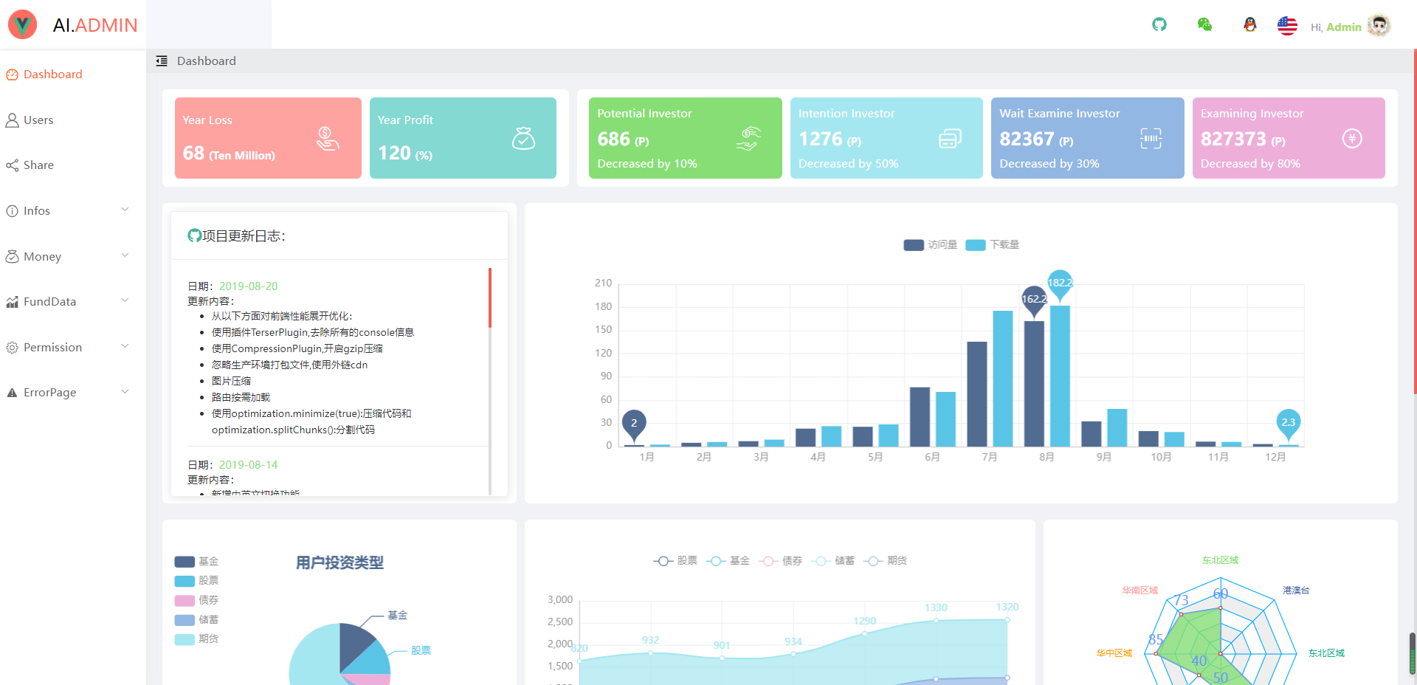This screenshot has height=685, width=1417.
Task: Open FundData menu in sidebar
Action: click(x=73, y=302)
